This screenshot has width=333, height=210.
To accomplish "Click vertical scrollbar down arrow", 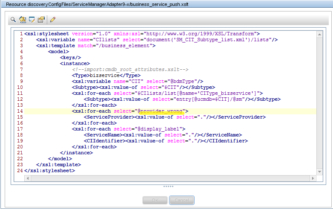I will pyautogui.click(x=319, y=172).
